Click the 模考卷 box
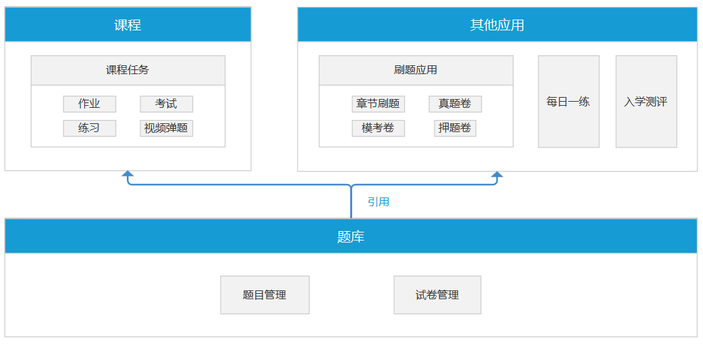The image size is (703, 347). [378, 129]
